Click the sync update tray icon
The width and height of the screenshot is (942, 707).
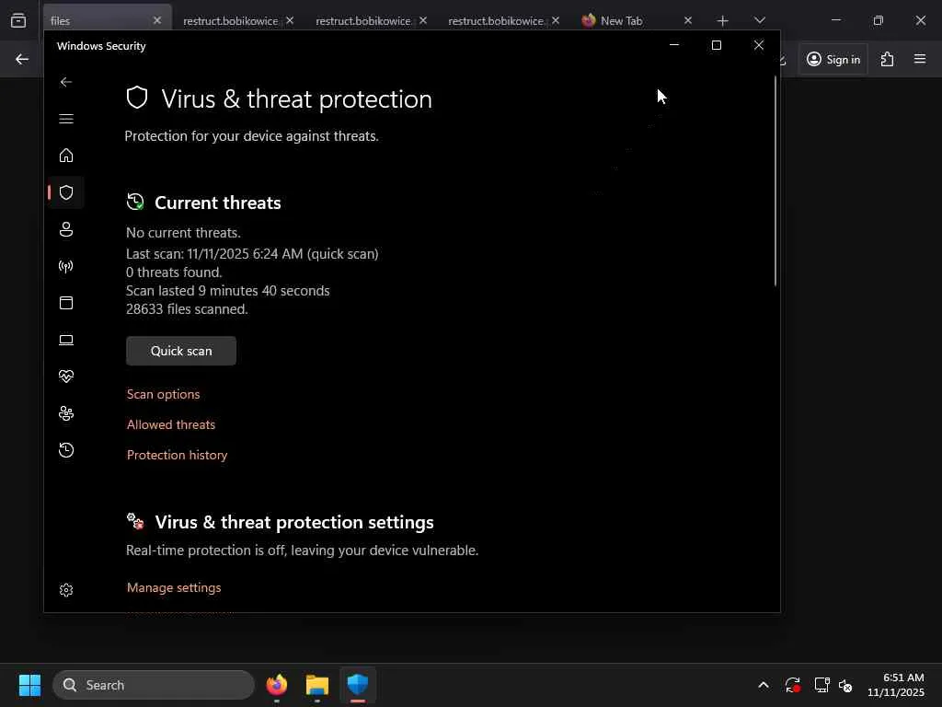(793, 685)
